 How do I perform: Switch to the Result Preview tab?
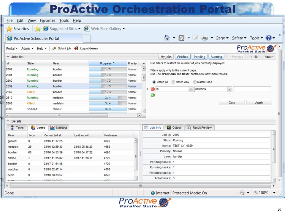coord(199,128)
